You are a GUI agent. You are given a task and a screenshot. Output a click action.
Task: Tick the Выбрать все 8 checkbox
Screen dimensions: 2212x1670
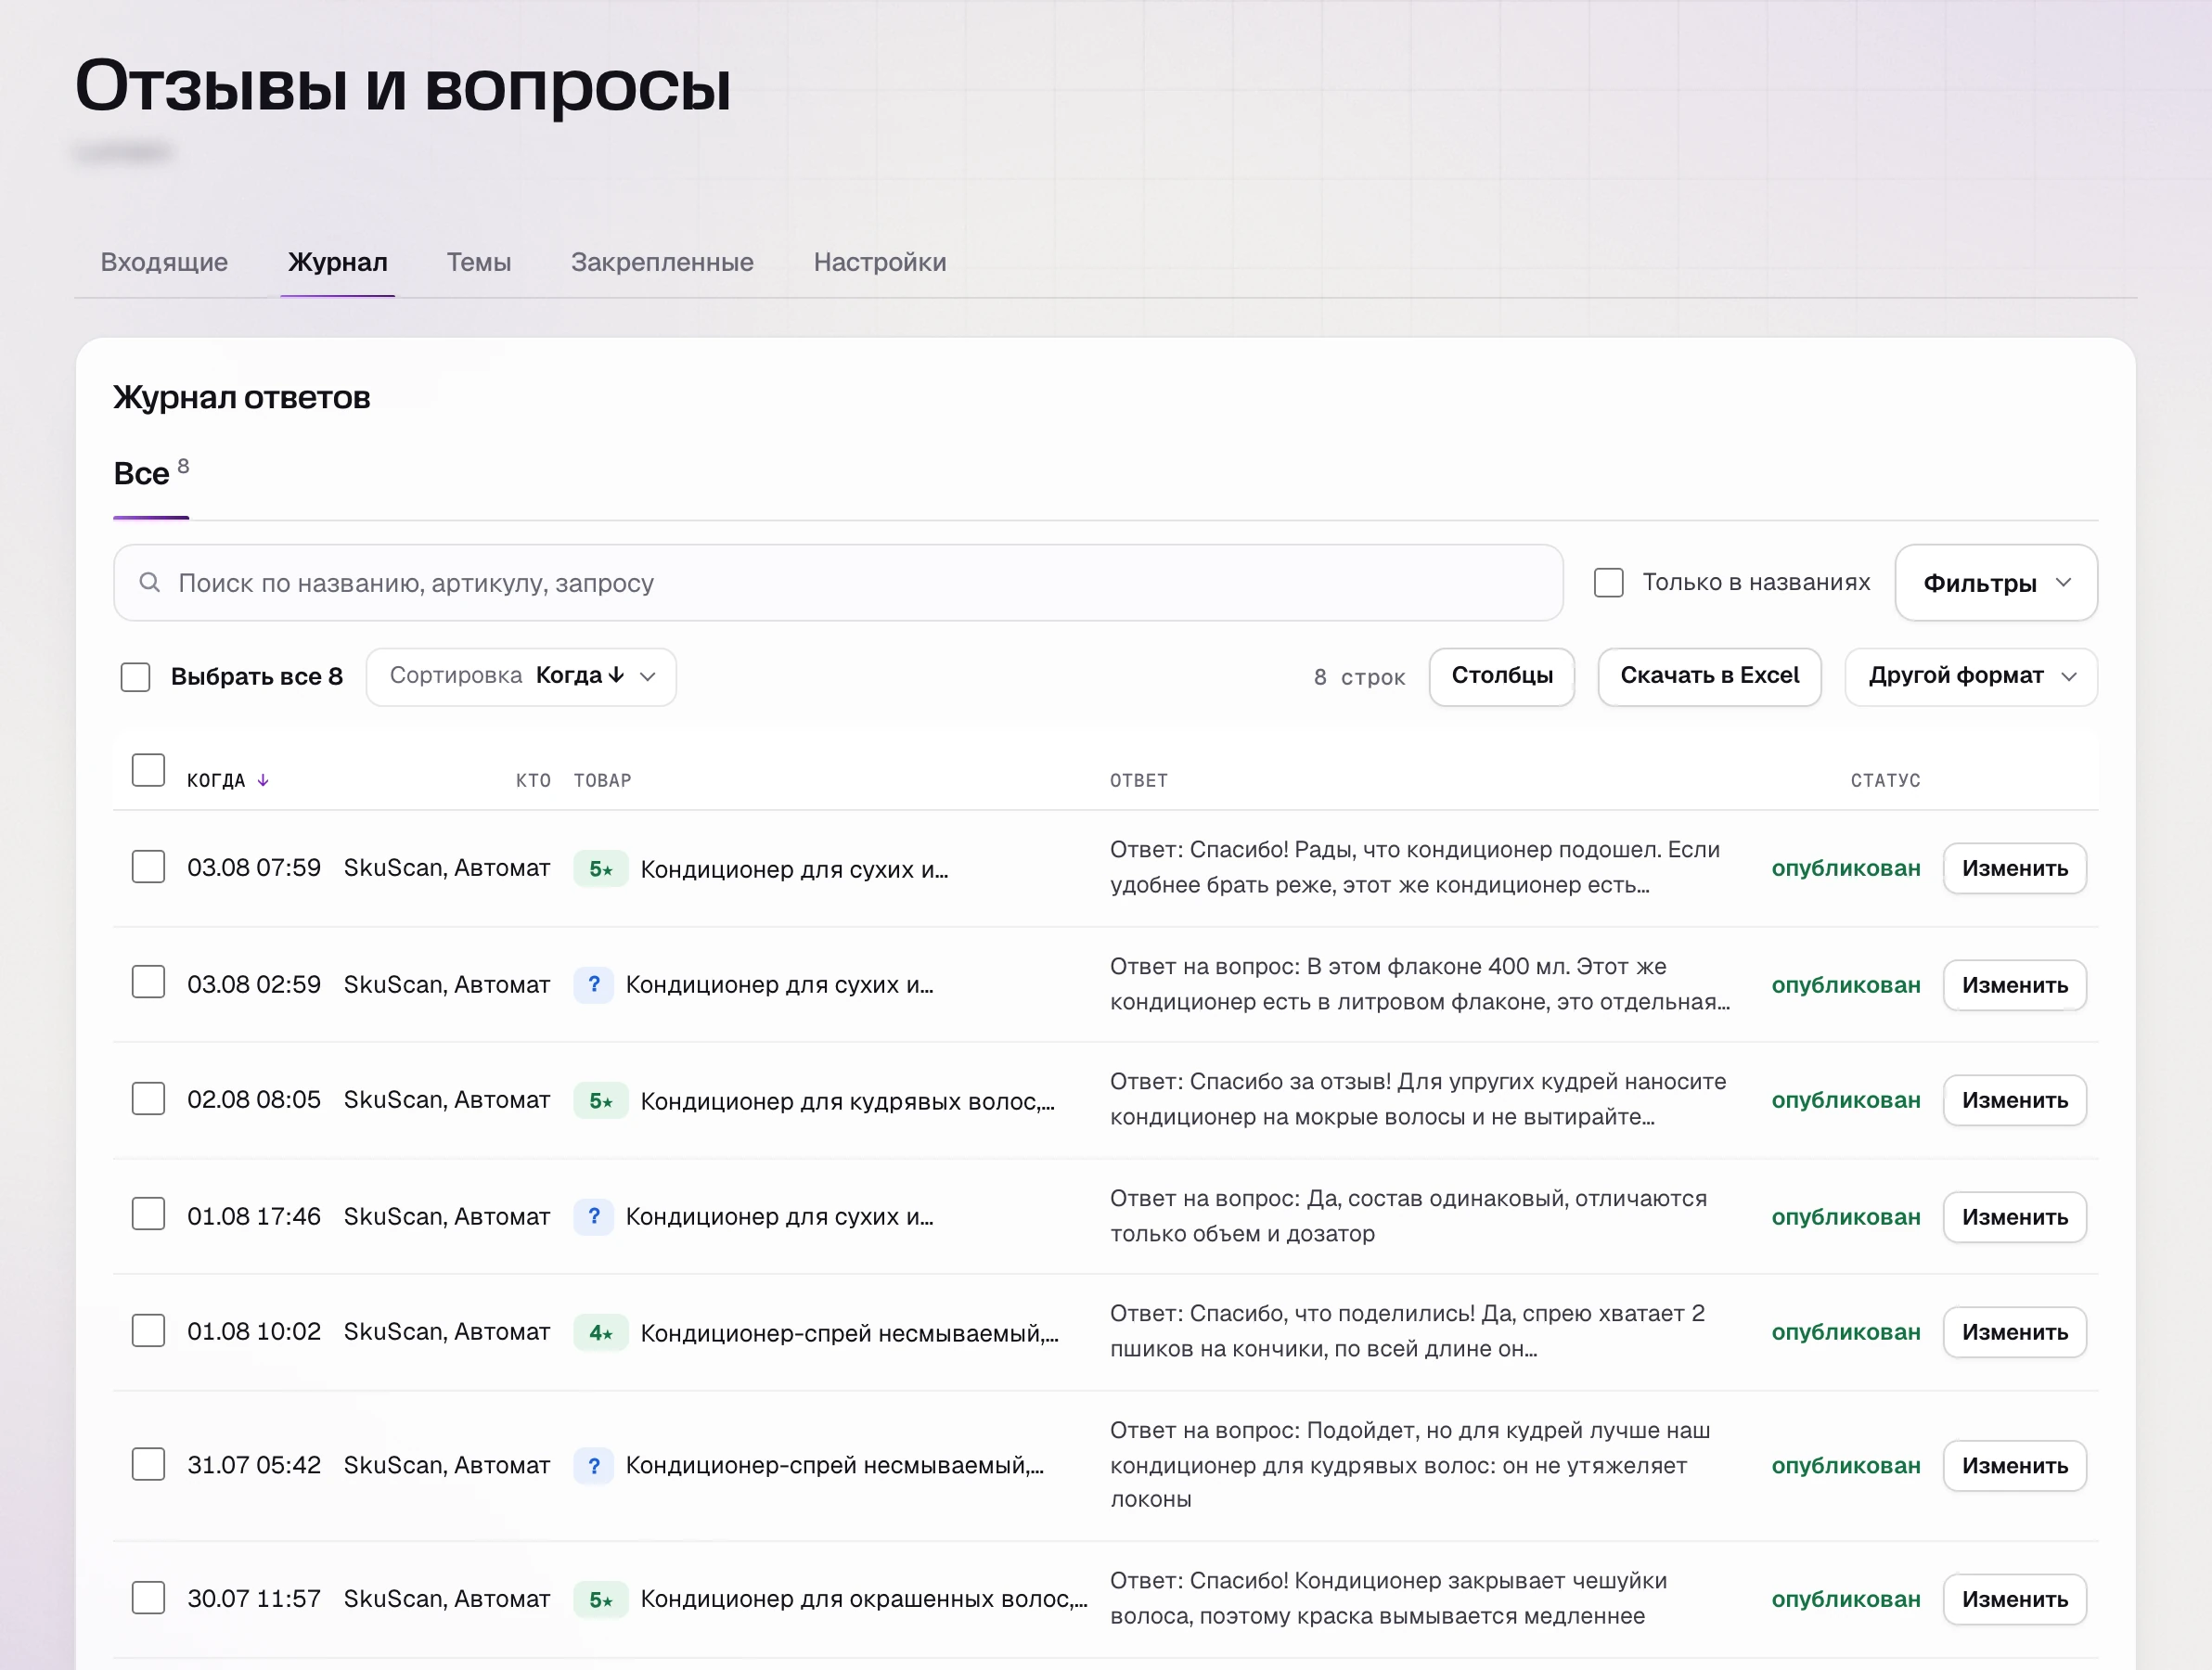135,676
